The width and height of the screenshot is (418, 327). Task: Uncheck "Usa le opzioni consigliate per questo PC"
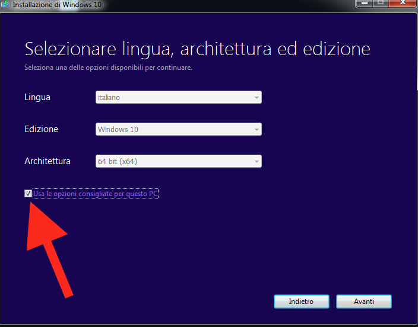coord(28,194)
